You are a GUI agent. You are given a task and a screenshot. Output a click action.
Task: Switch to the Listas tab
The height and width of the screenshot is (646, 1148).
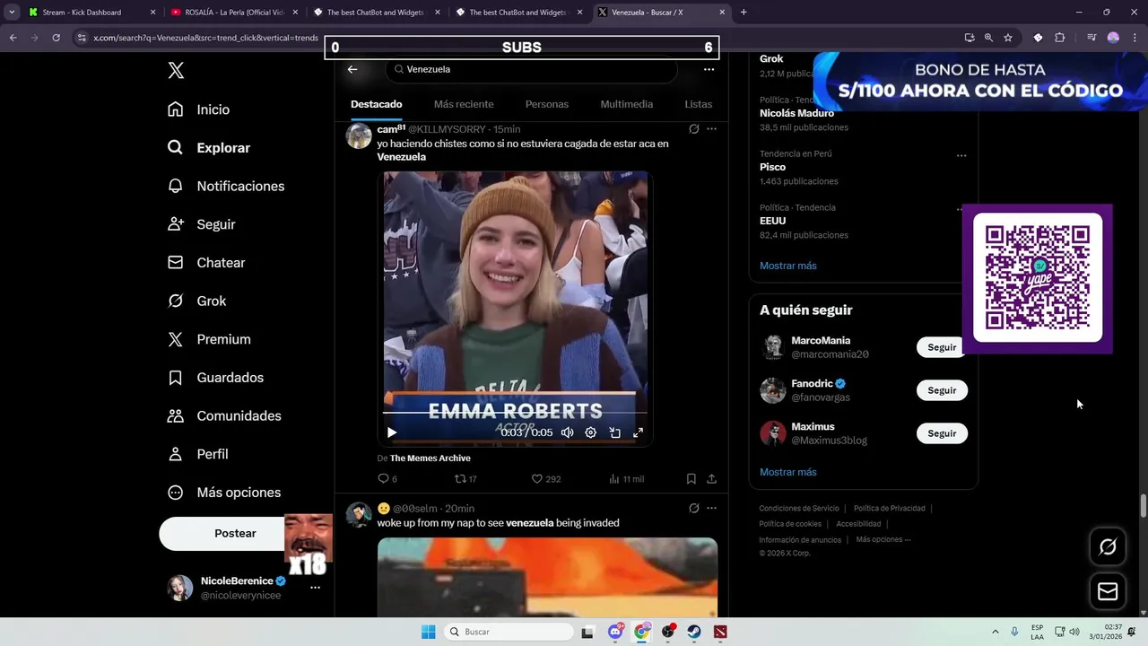[x=698, y=104]
